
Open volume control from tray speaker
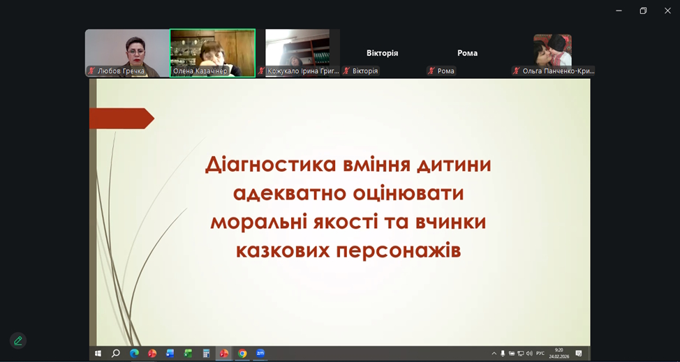pos(529,354)
